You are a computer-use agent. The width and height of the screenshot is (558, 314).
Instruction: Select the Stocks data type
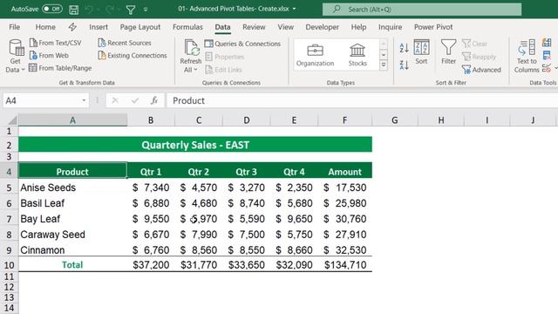click(x=357, y=55)
